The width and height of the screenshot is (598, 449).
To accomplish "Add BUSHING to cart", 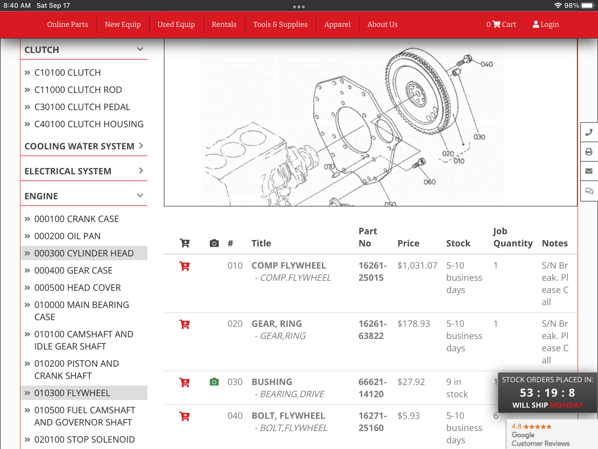I will pos(185,382).
